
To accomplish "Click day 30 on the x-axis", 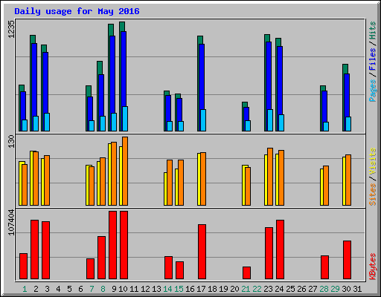I will pos(346,289).
